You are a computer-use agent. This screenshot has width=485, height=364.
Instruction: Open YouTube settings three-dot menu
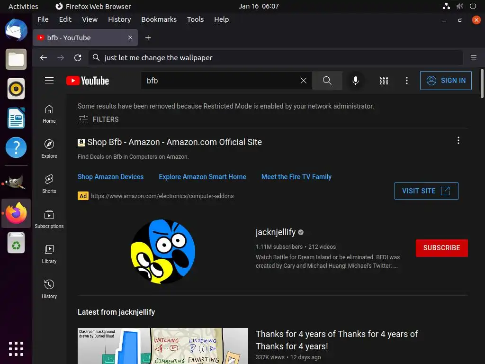pos(406,81)
